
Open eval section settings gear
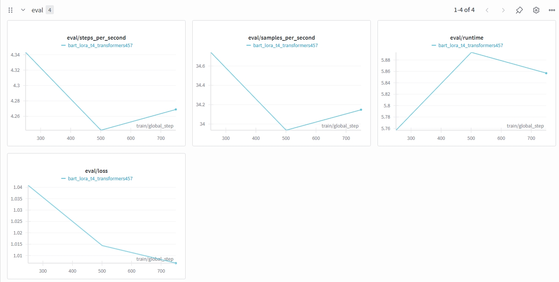click(536, 10)
